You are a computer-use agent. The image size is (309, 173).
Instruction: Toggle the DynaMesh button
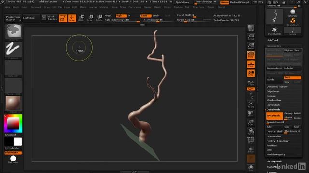(x=274, y=116)
